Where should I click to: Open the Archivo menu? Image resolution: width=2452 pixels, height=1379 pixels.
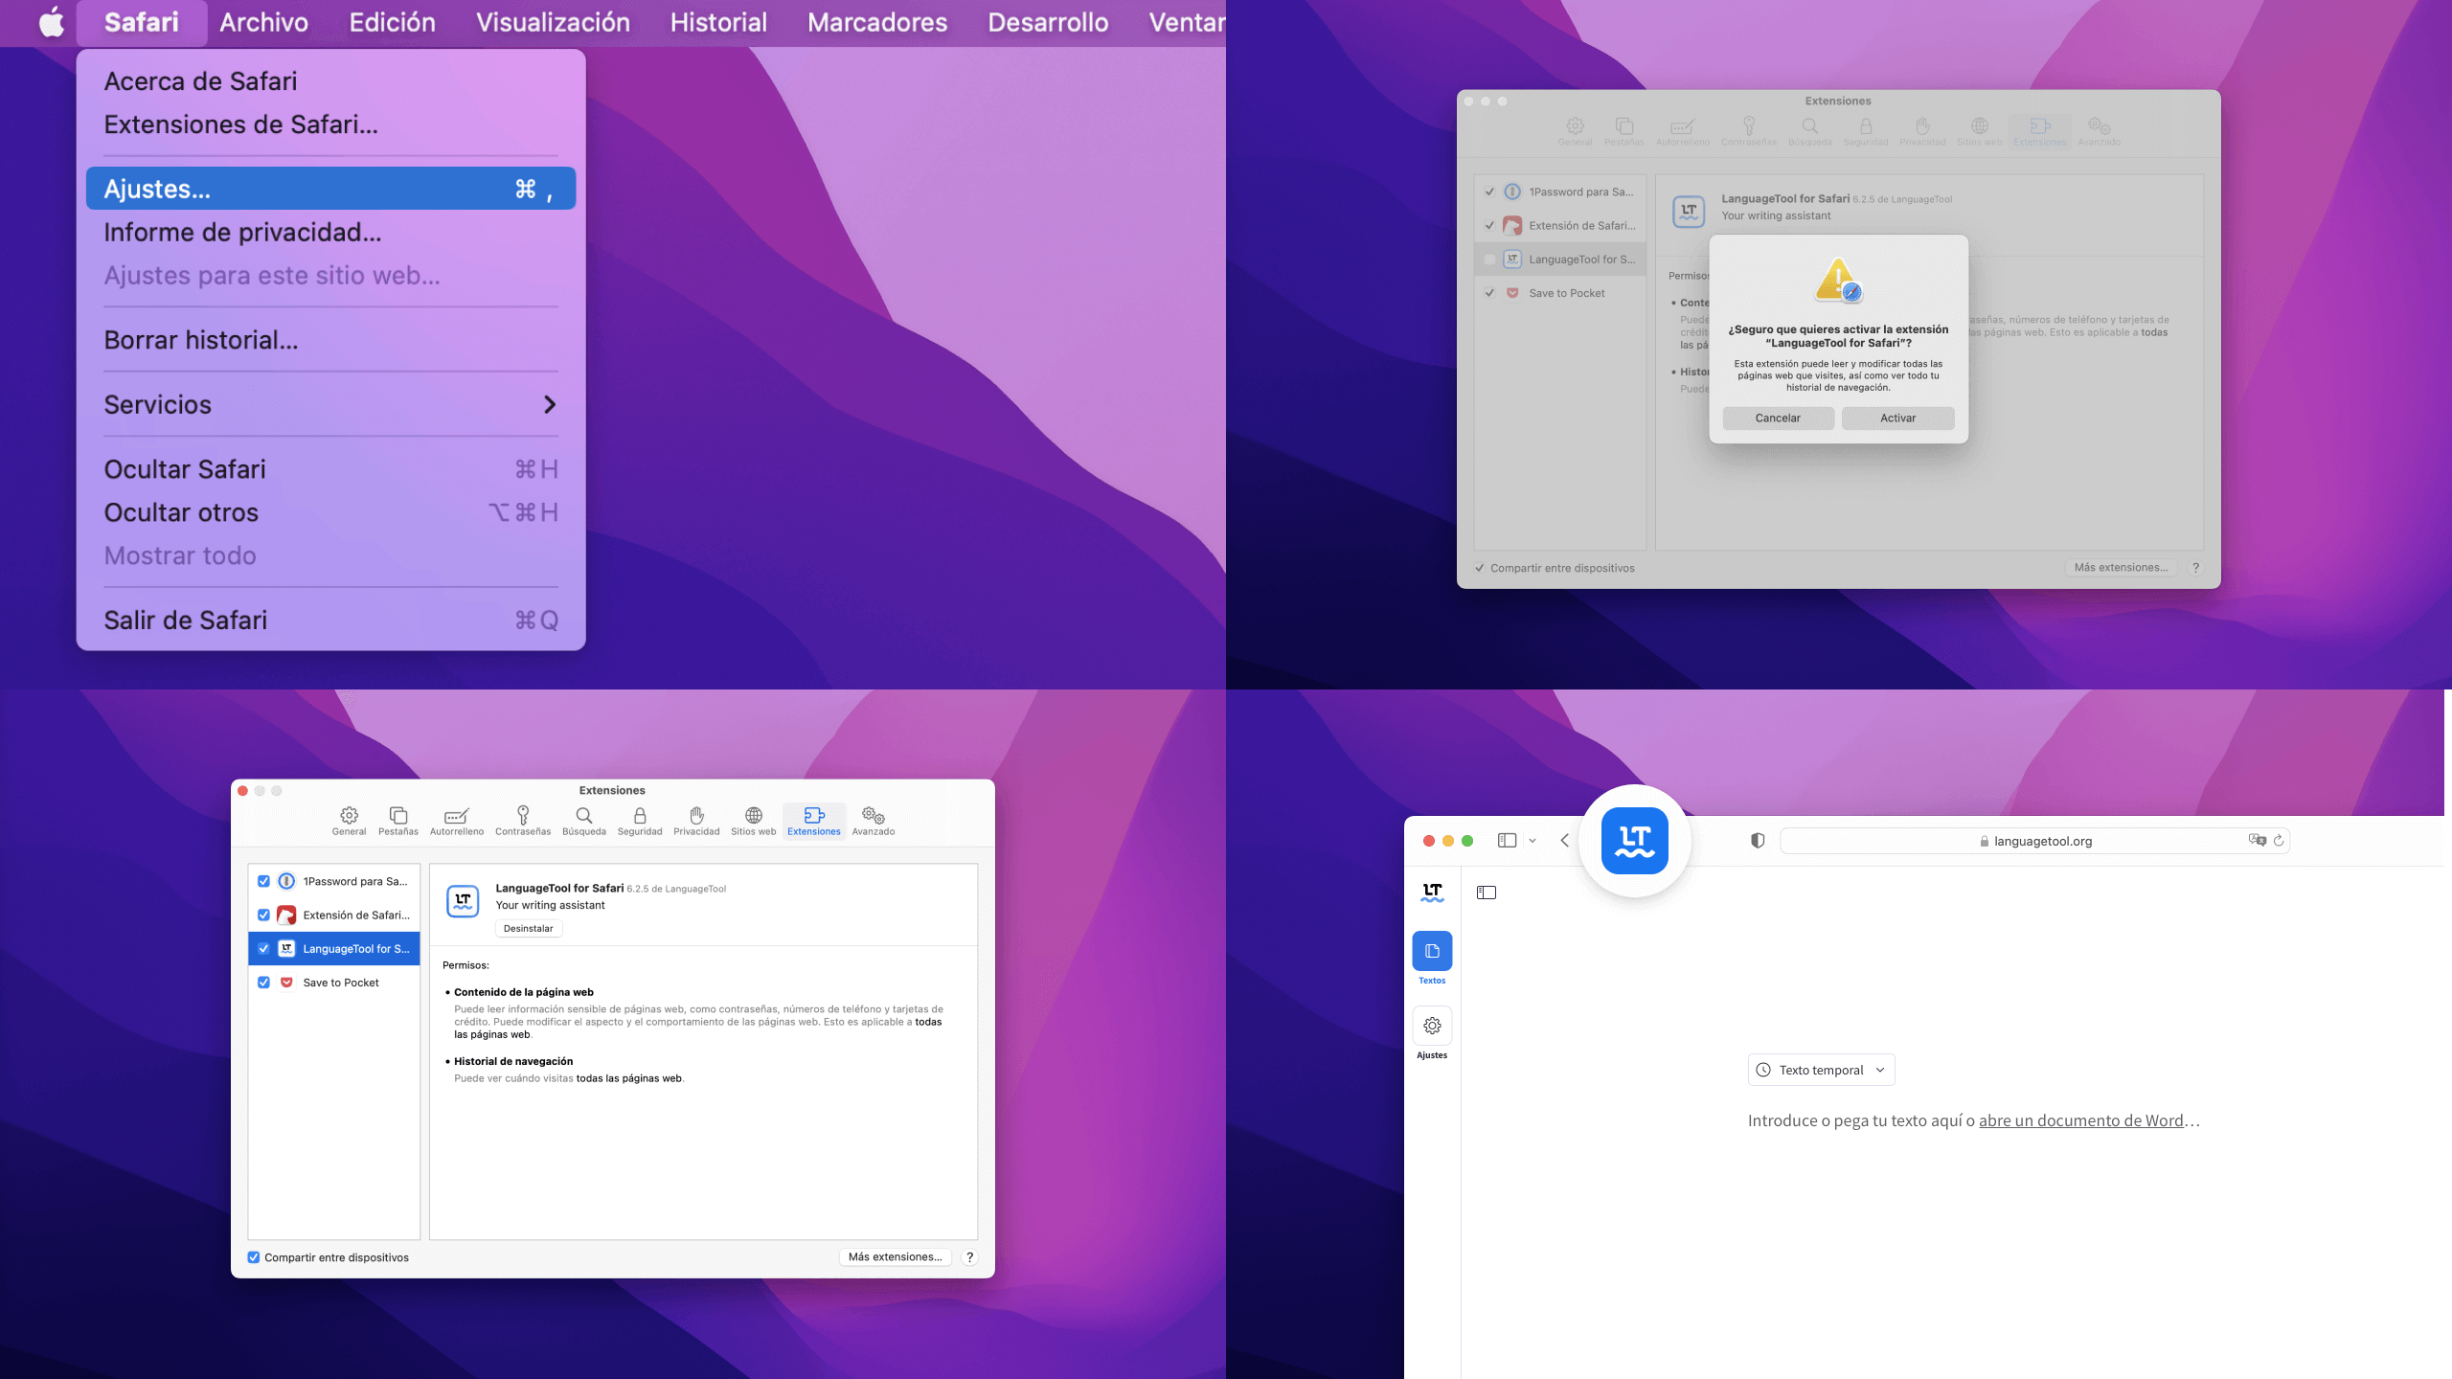pos(263,22)
